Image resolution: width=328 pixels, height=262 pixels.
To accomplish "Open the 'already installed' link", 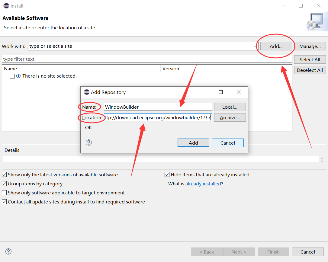I will pyautogui.click(x=203, y=184).
